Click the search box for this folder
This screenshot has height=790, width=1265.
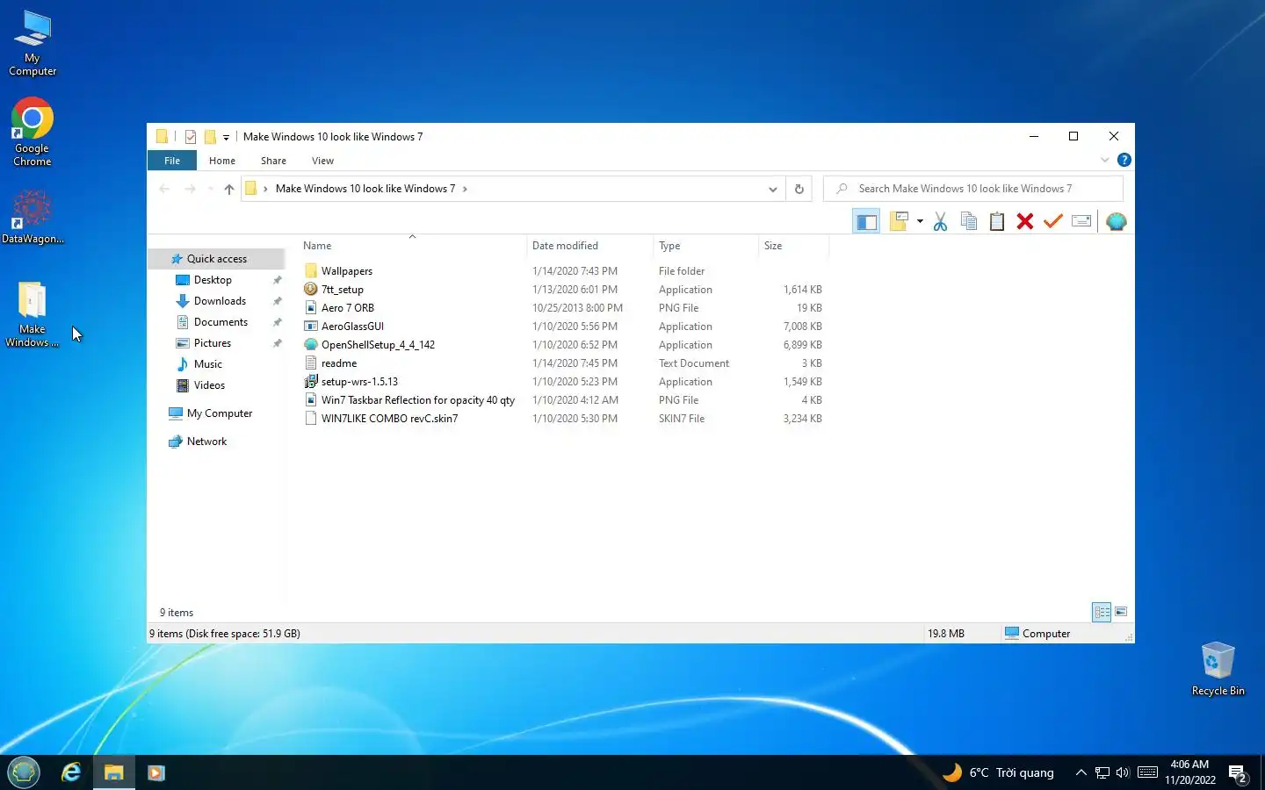[972, 189]
